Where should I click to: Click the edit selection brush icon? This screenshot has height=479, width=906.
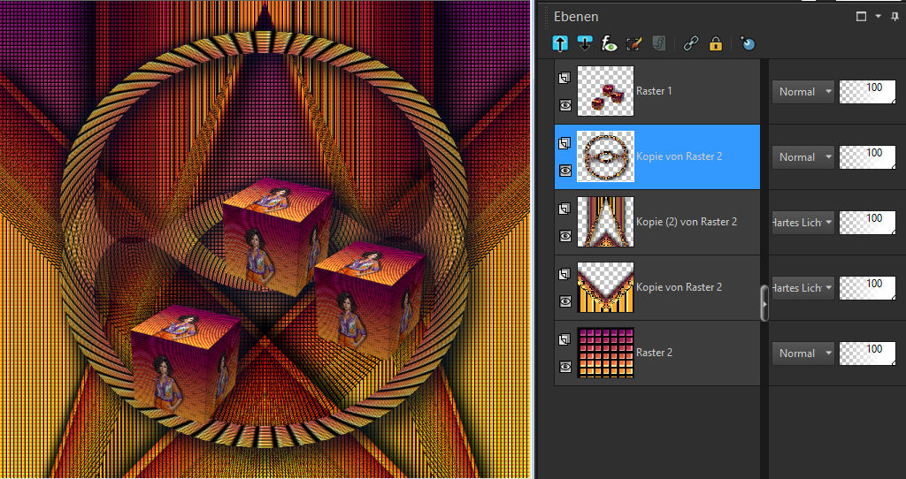(633, 44)
